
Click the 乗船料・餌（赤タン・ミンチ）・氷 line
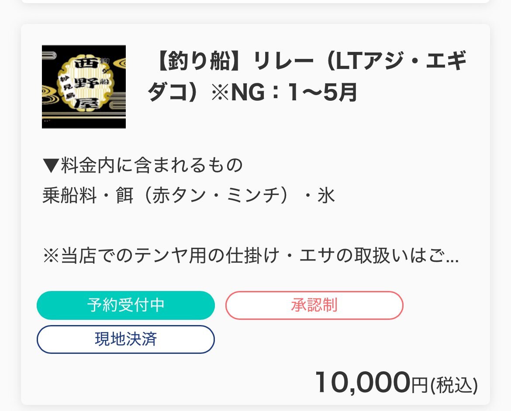(x=189, y=196)
